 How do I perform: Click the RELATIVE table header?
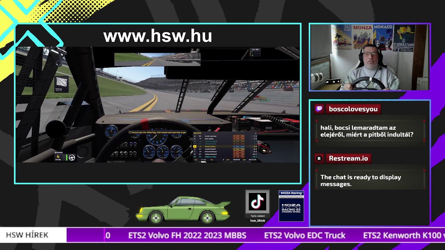pos(197,133)
